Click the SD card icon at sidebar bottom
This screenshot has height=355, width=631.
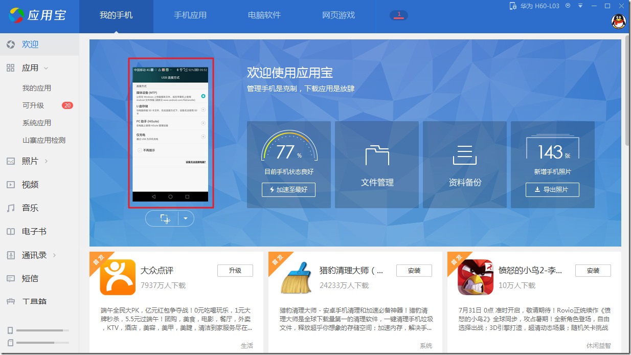tap(10, 342)
